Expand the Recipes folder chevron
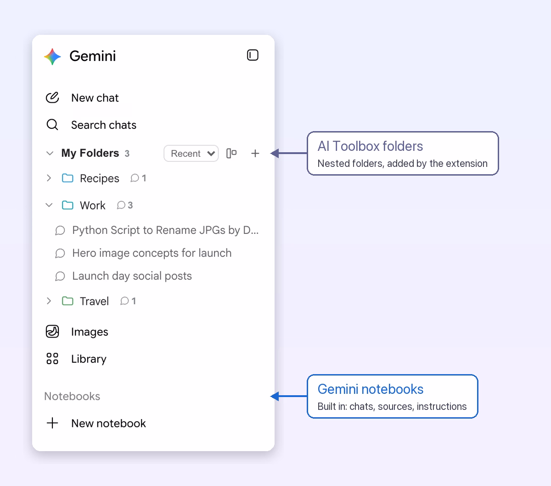The height and width of the screenshot is (486, 551). [49, 178]
